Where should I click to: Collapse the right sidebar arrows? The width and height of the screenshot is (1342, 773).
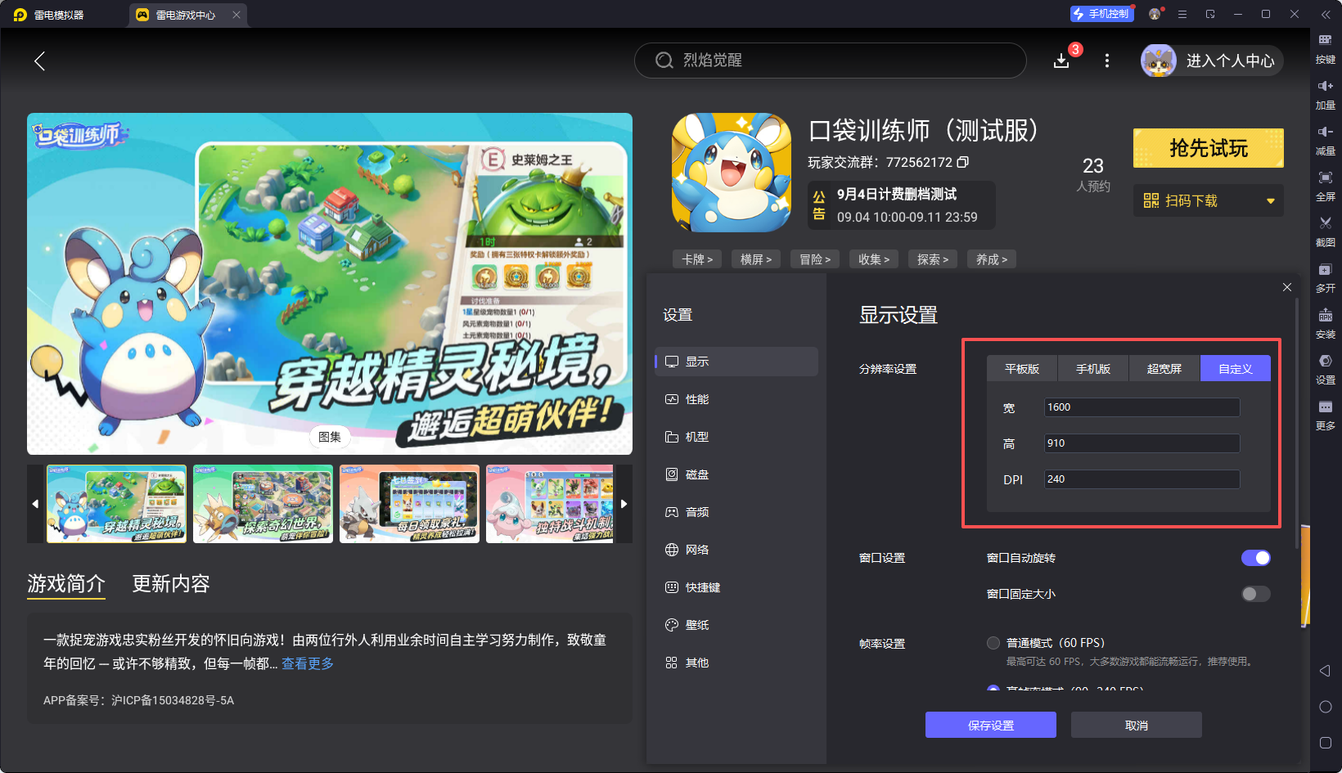click(1326, 14)
